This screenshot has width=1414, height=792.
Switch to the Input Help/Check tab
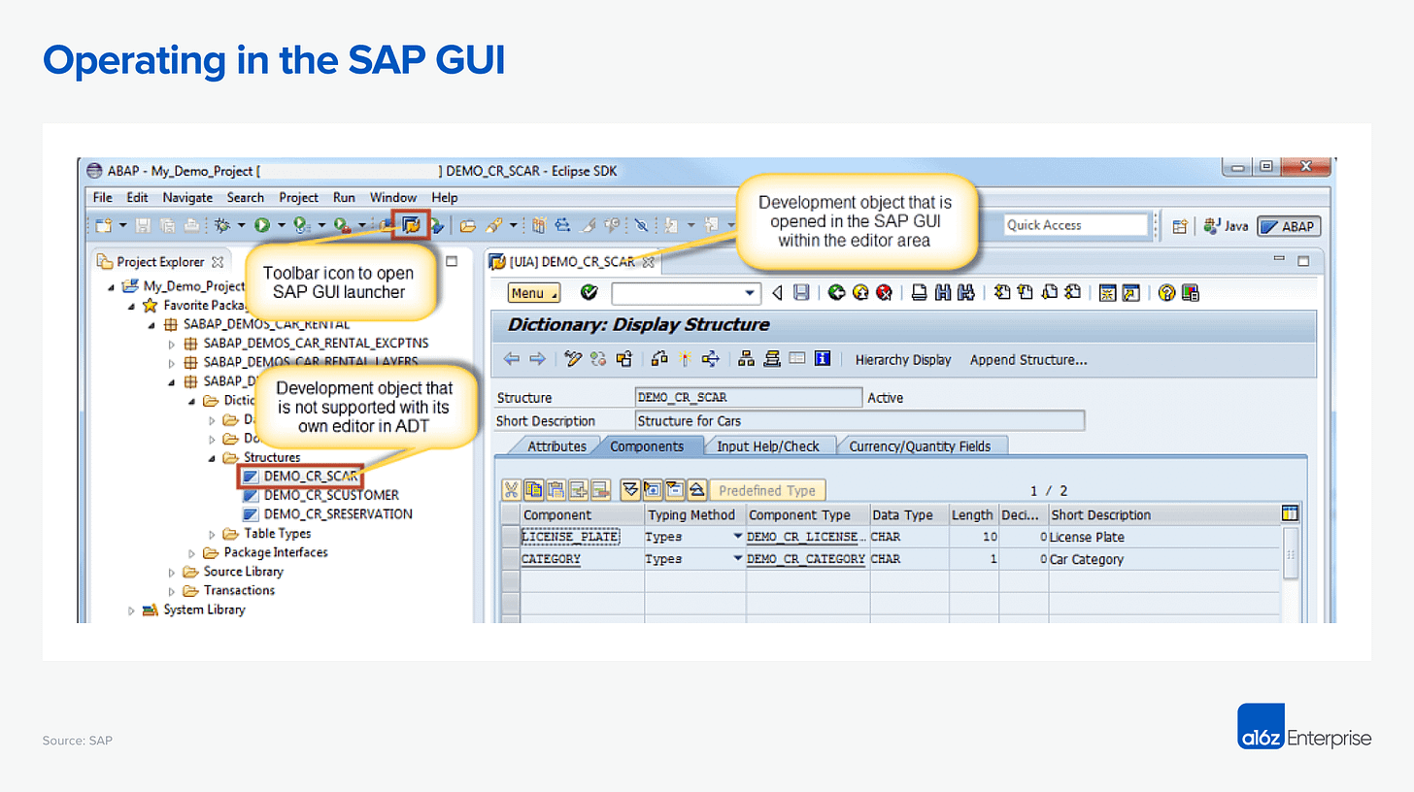[769, 445]
